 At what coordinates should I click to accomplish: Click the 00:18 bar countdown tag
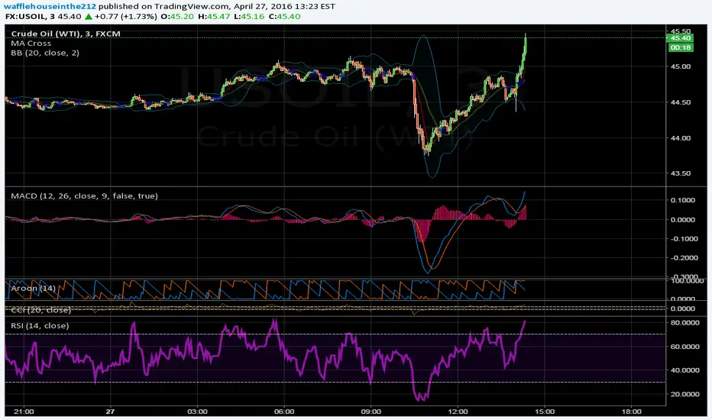coord(681,47)
